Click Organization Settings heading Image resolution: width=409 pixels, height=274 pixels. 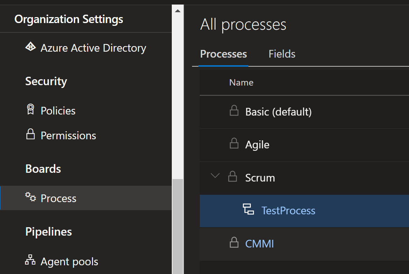(69, 19)
